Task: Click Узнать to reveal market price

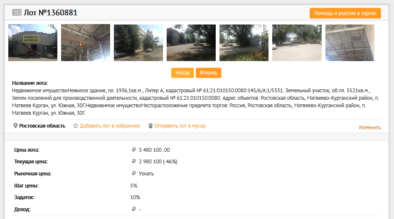Action: pyautogui.click(x=146, y=174)
